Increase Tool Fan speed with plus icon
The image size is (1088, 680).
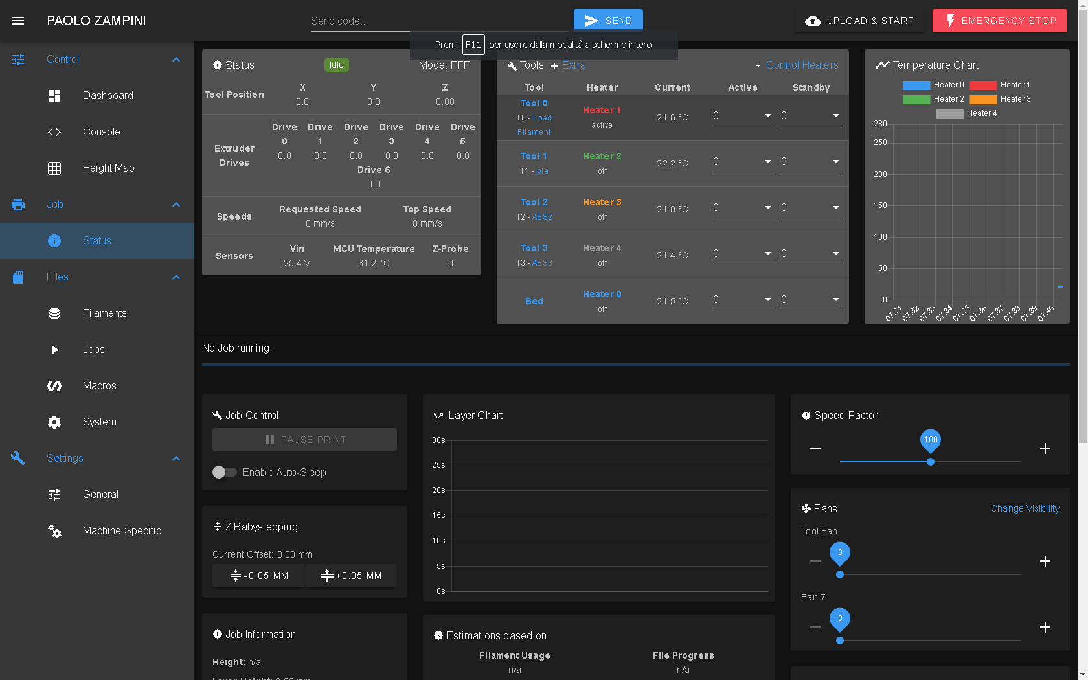tap(1045, 561)
